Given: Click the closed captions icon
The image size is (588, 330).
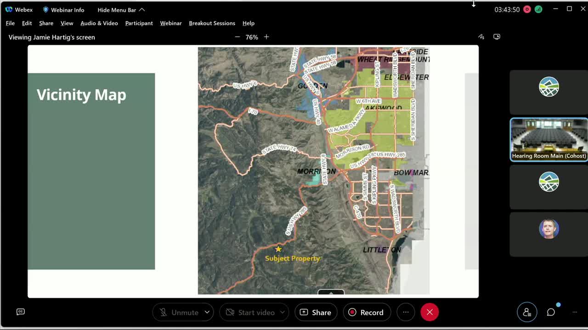Looking at the screenshot, I should click(20, 312).
